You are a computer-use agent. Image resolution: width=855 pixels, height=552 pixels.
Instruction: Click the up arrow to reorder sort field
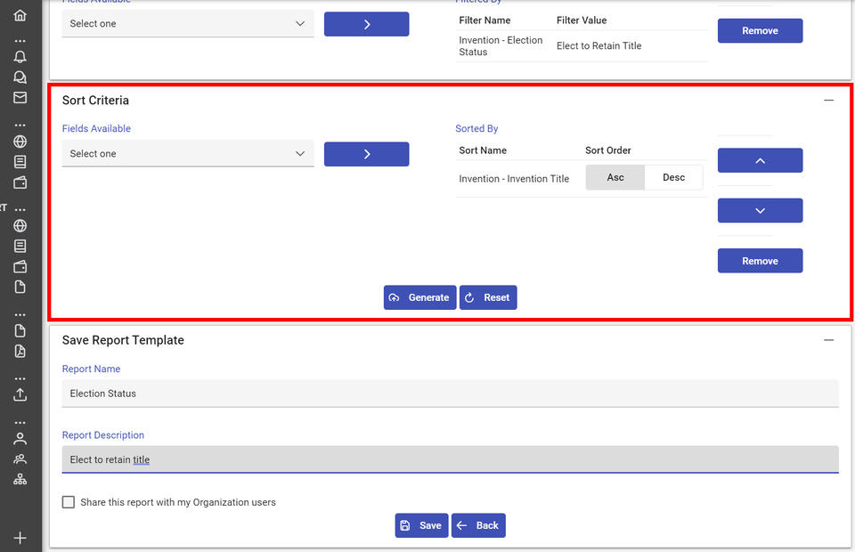coord(760,160)
